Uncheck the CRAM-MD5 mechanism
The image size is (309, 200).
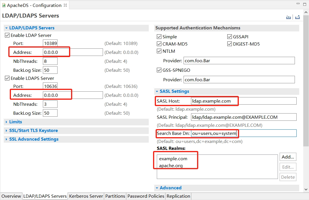tap(159, 44)
